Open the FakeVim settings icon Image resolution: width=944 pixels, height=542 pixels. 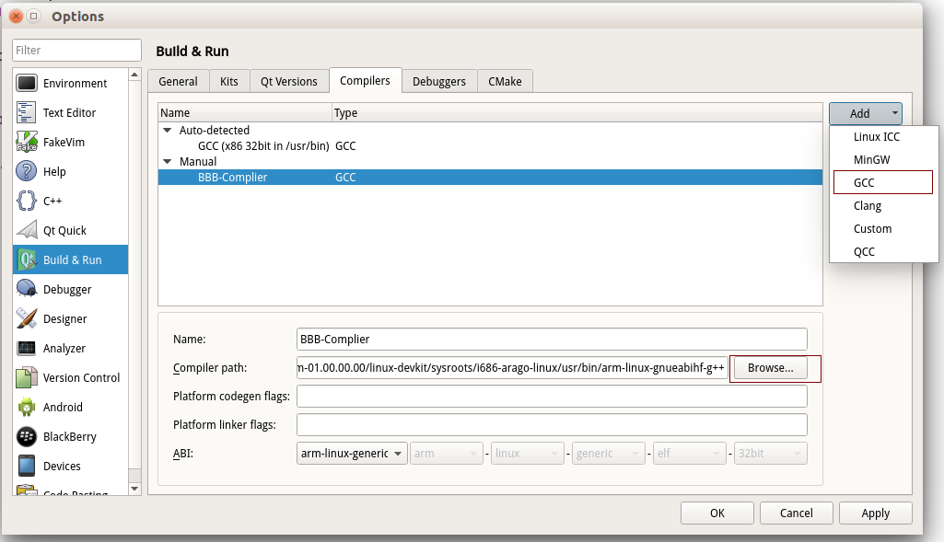click(27, 142)
